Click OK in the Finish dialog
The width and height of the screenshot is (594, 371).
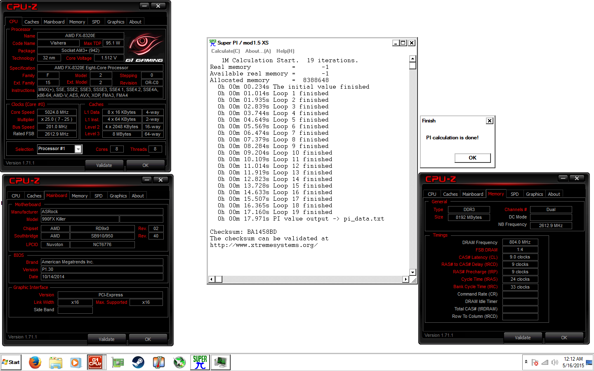[x=473, y=158]
